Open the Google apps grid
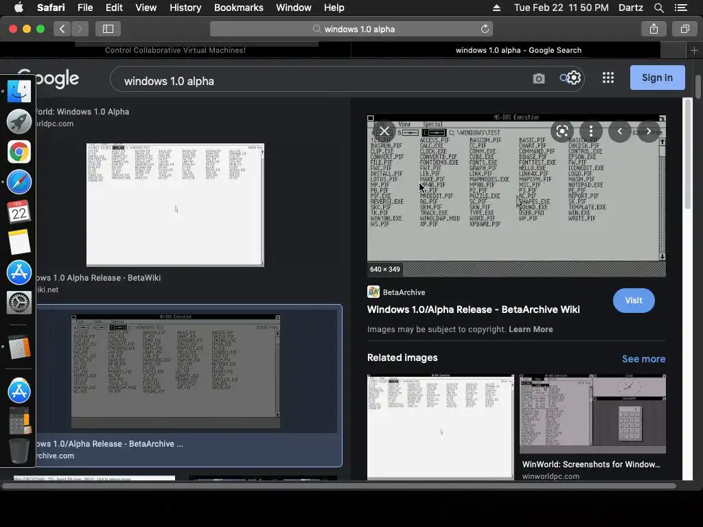The image size is (703, 527). pos(608,78)
